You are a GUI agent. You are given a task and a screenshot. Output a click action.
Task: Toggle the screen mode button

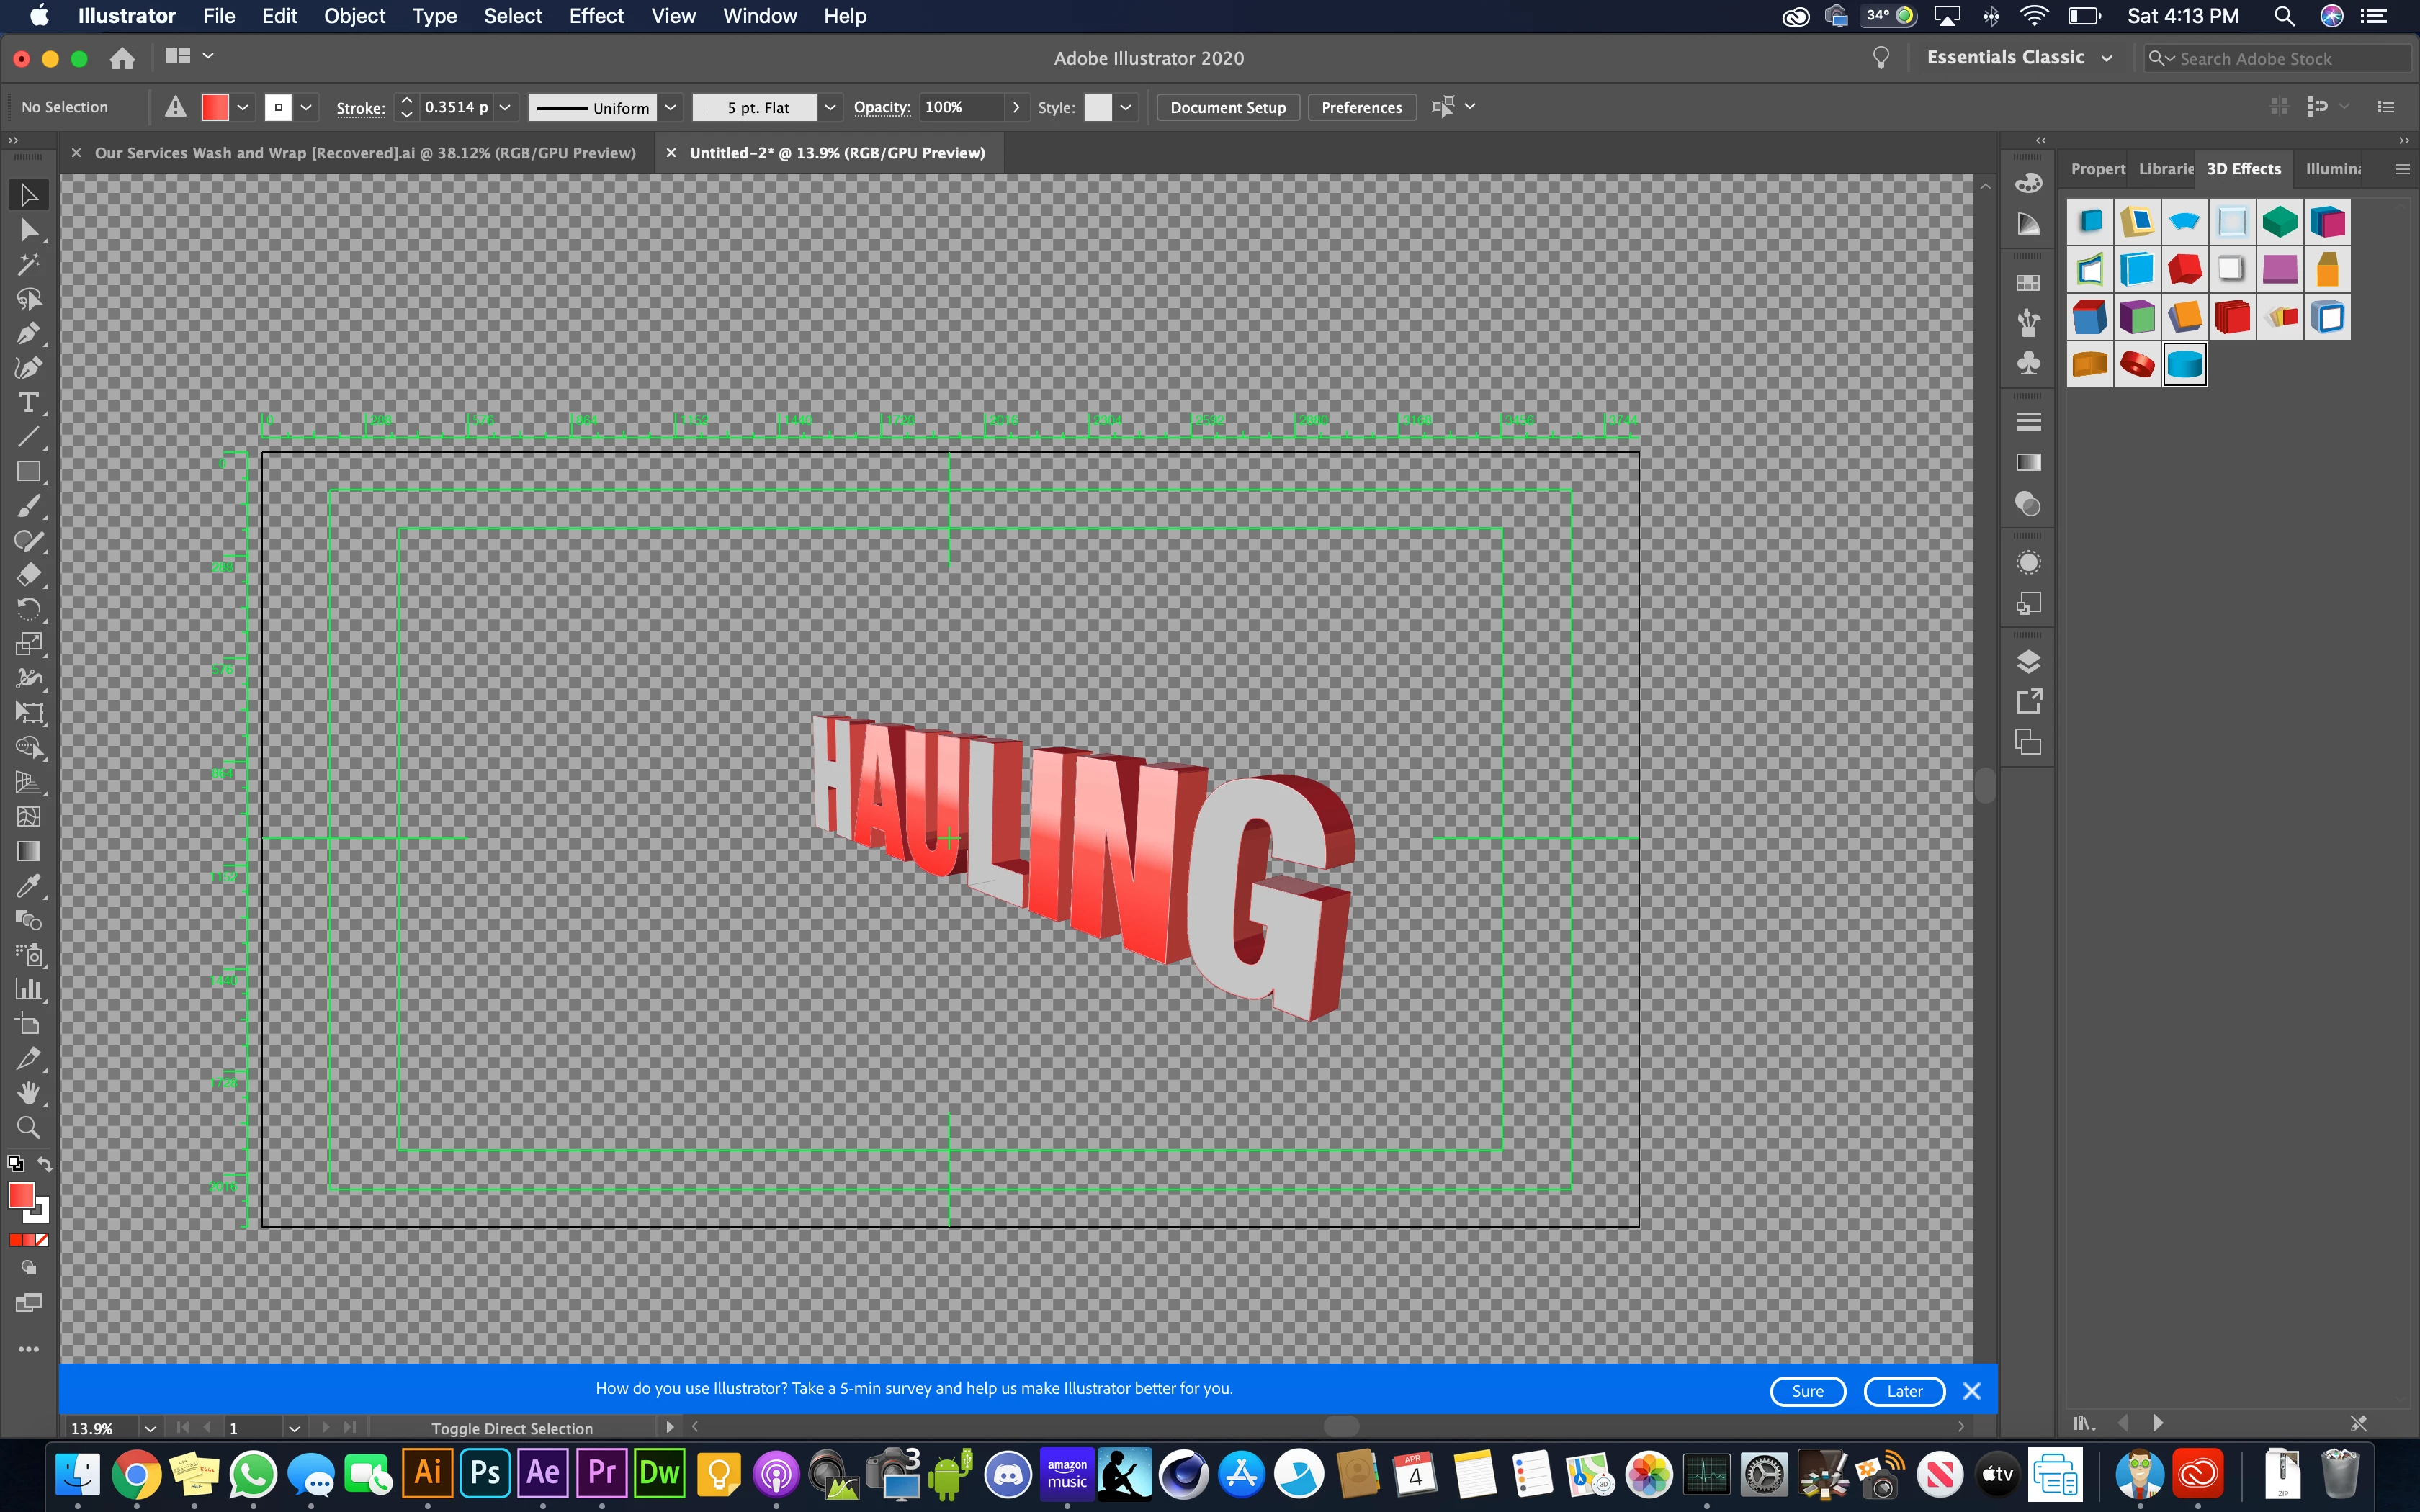[x=28, y=1302]
